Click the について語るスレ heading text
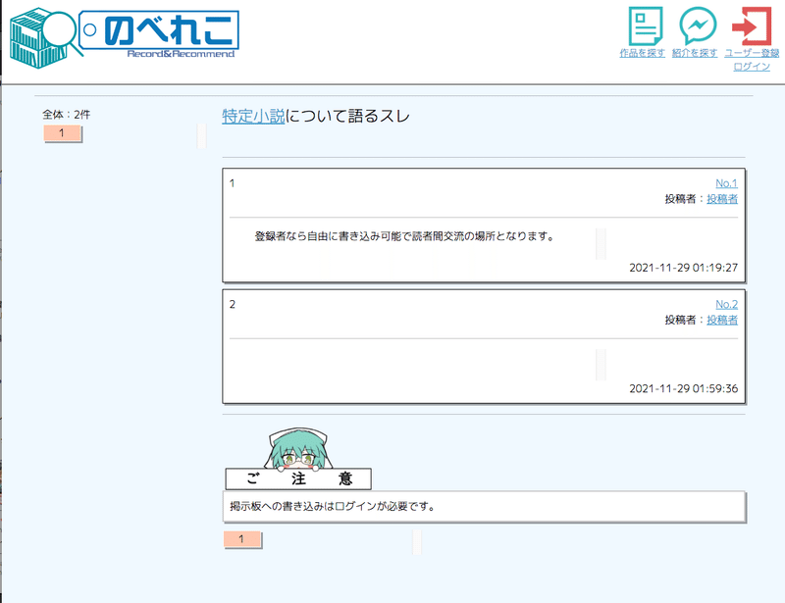This screenshot has height=603, width=785. tap(347, 116)
